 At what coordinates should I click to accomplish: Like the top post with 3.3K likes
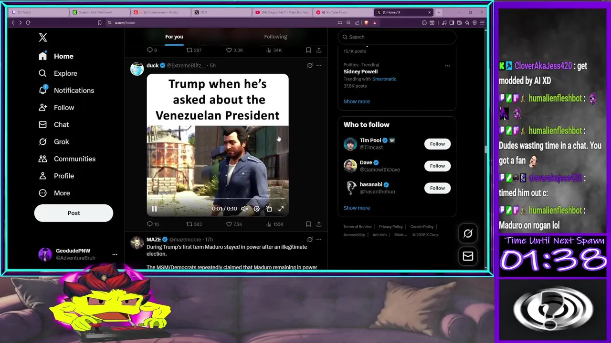pos(234,50)
